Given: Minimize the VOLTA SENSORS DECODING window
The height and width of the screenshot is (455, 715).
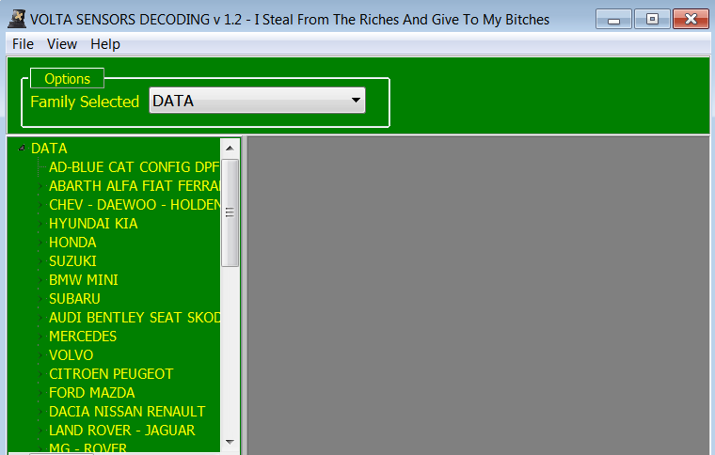Looking at the screenshot, I should [613, 20].
